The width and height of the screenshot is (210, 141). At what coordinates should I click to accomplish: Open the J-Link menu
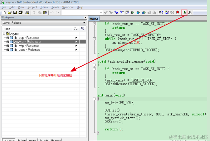(x=44, y=7)
